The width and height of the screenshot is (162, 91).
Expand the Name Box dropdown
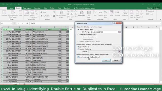coord(11,23)
